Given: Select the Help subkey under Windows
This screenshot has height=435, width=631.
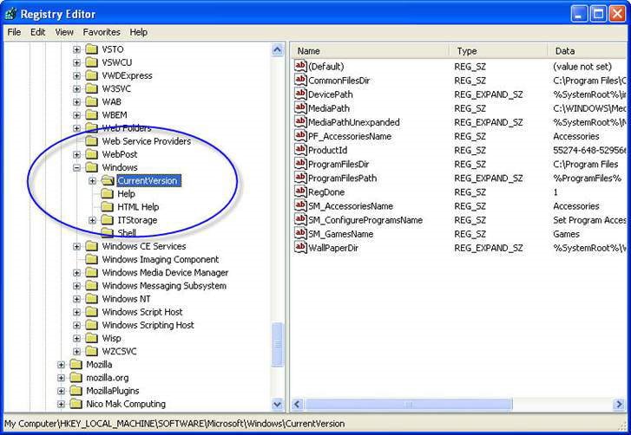Looking at the screenshot, I should (126, 193).
